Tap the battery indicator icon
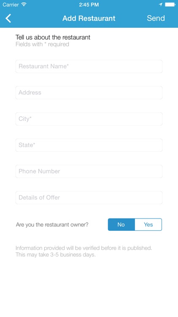This screenshot has height=317, width=178. [x=170, y=5]
